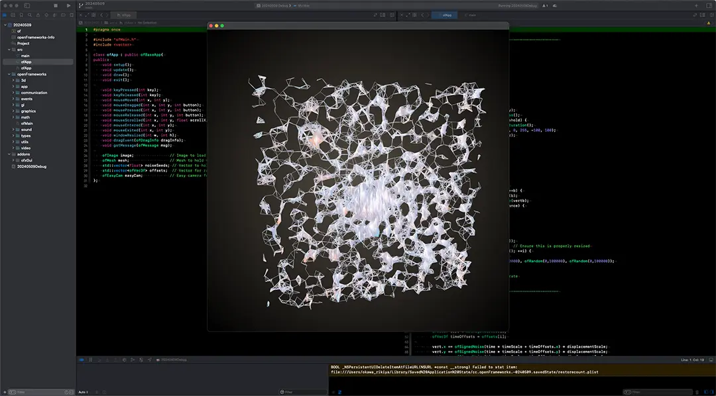Open the Project navigator icon
716x396 pixels.
[x=5, y=15]
